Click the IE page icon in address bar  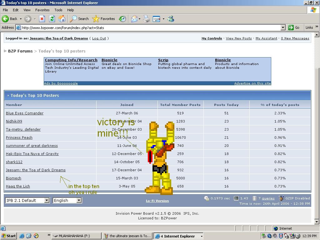point(18,27)
